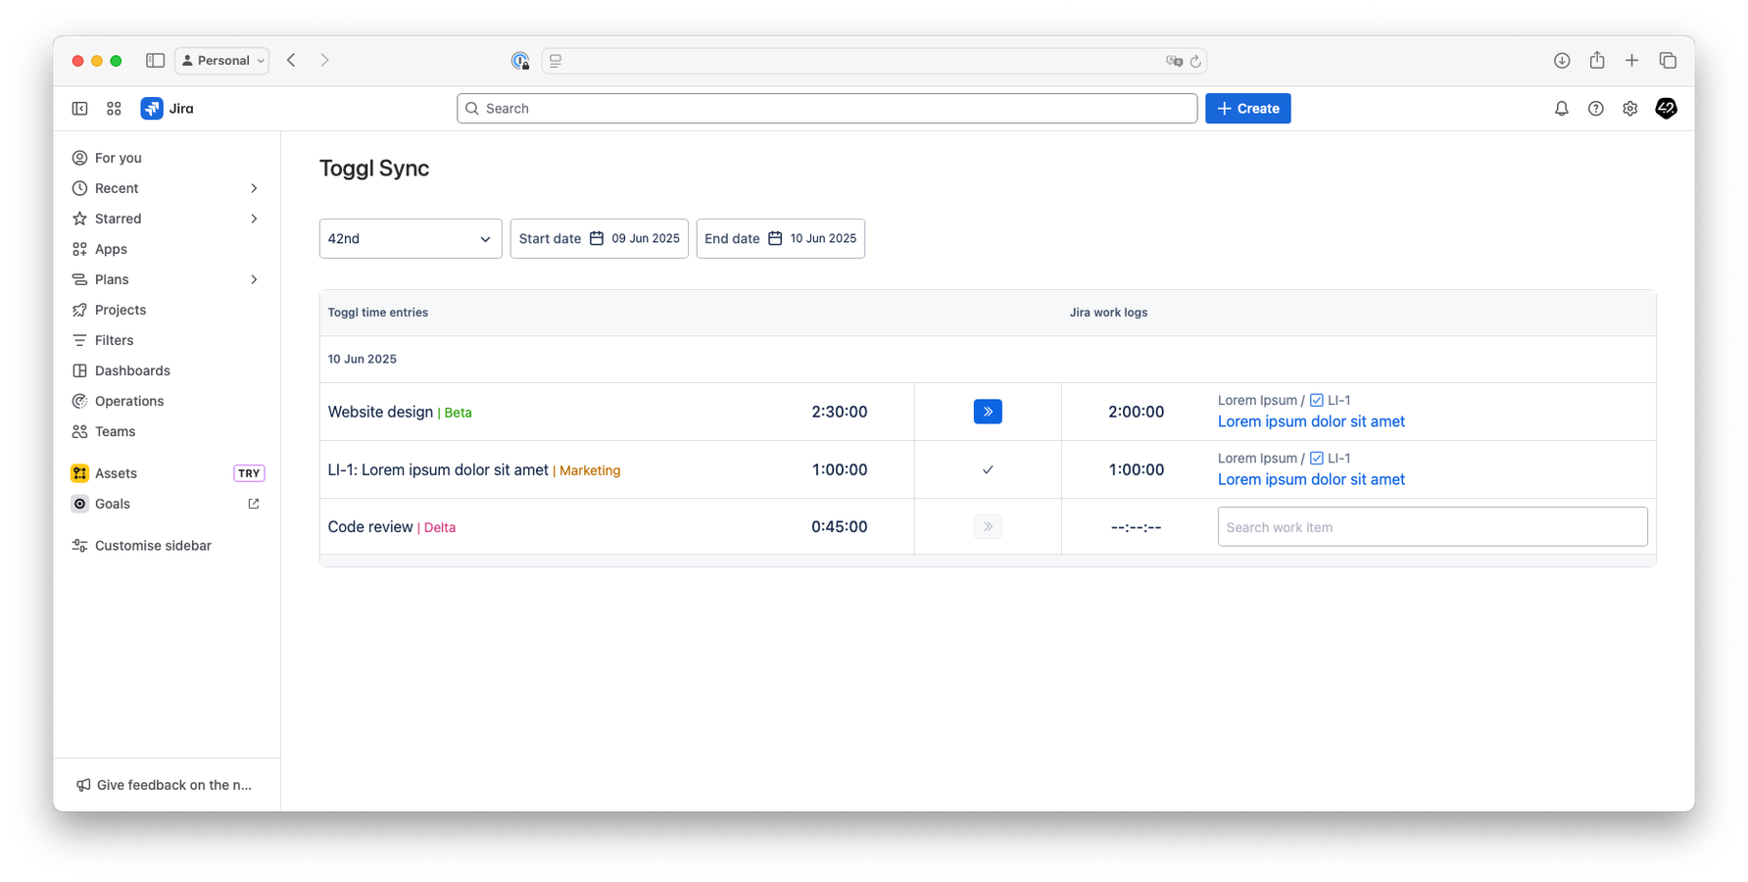Click the disabled sync arrow for Code review
The width and height of the screenshot is (1748, 882).
988,527
